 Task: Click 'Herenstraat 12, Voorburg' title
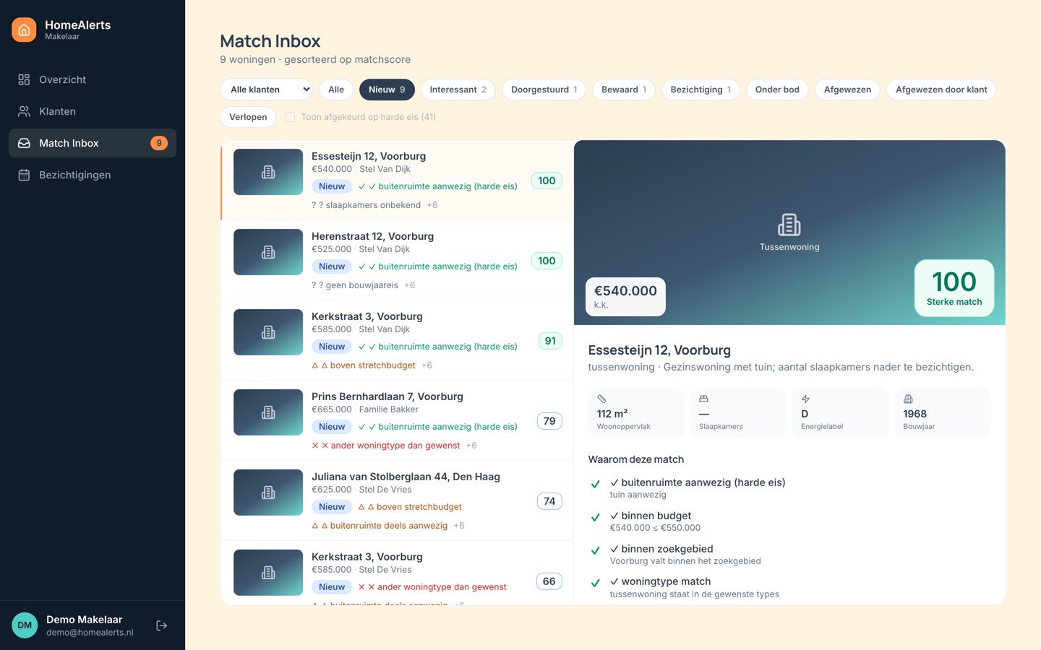coord(372,236)
